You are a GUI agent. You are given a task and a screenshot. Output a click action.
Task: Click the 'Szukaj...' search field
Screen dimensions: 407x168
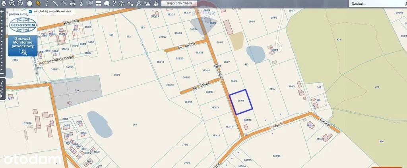374,3
